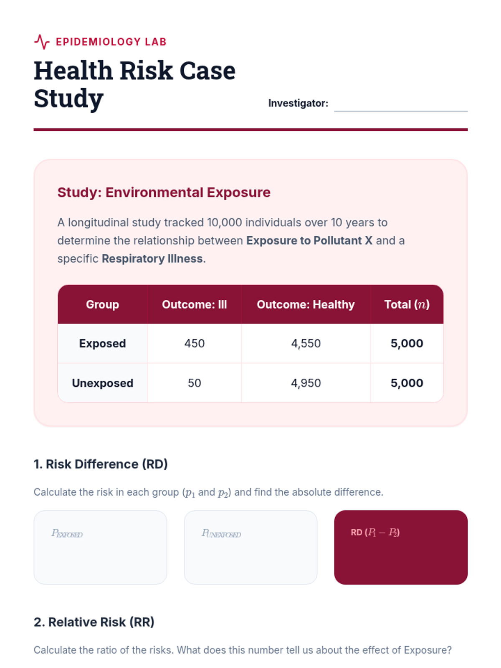
Task: Click the Investigator name input line
Action: [x=400, y=104]
